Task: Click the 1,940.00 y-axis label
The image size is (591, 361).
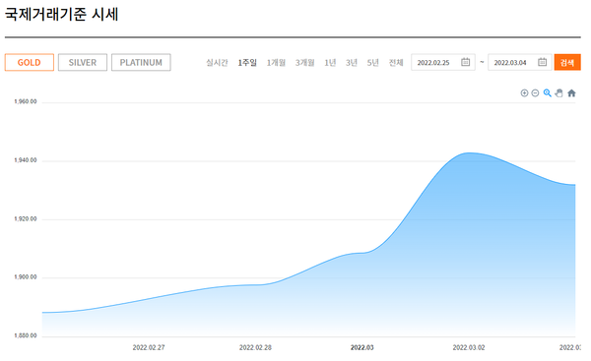Action: tap(26, 160)
